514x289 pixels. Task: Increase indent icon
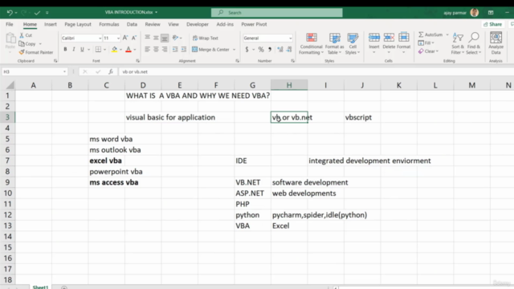tap(184, 49)
